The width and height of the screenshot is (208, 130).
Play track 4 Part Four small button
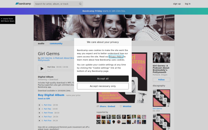tap(39, 117)
